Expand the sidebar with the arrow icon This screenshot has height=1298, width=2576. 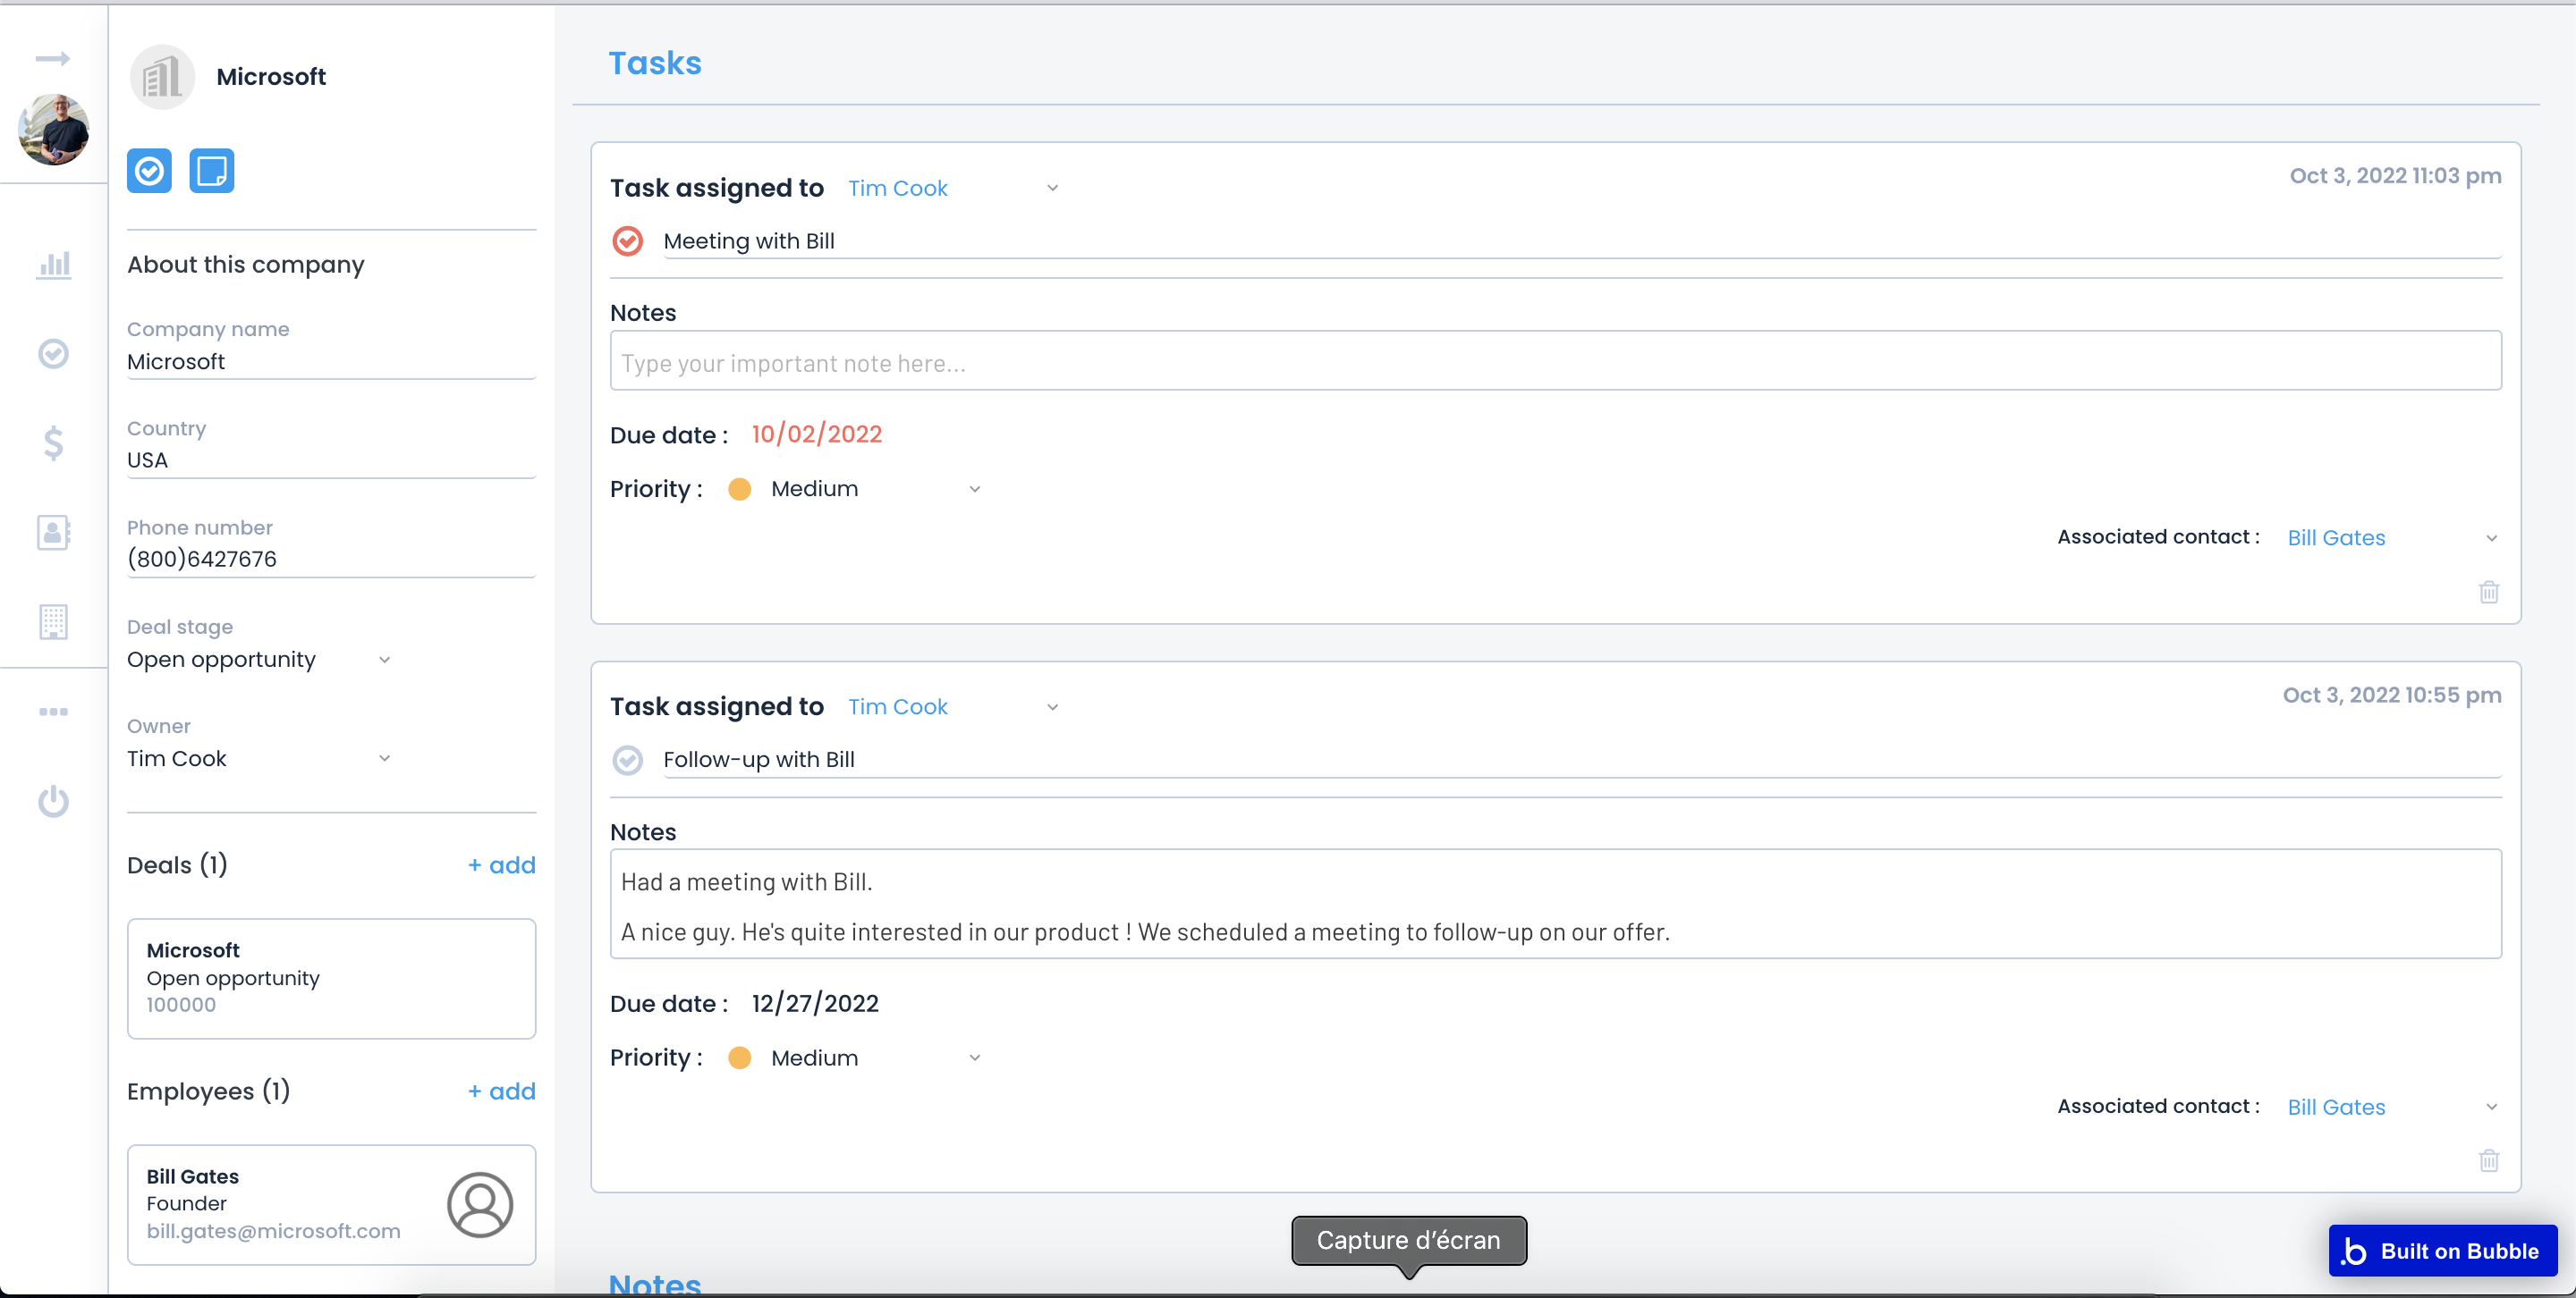(x=53, y=59)
